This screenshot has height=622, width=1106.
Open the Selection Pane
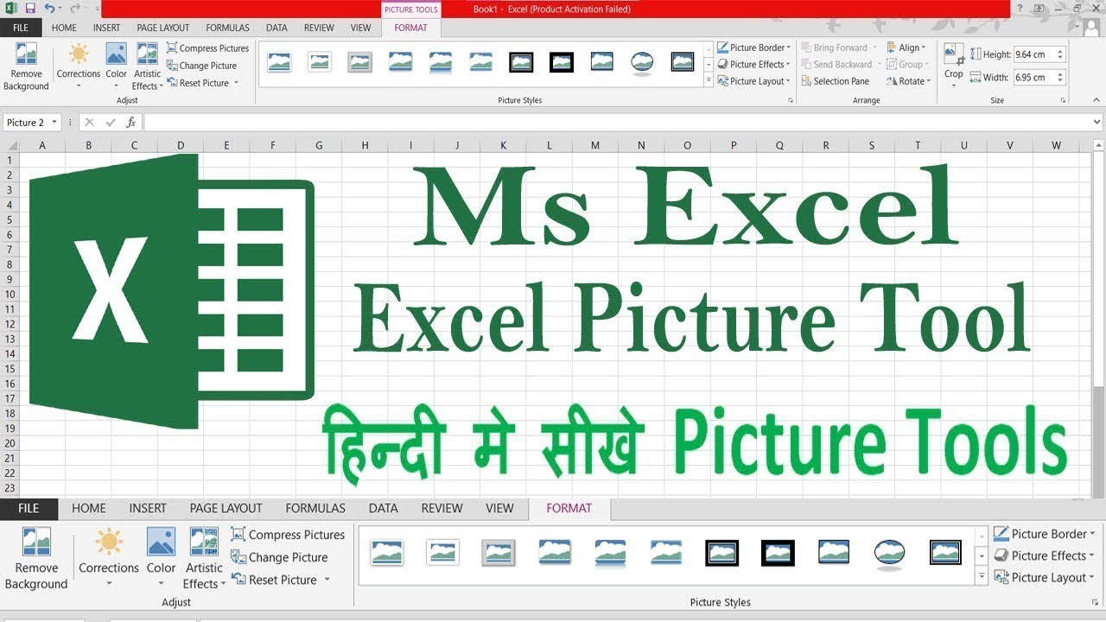835,81
